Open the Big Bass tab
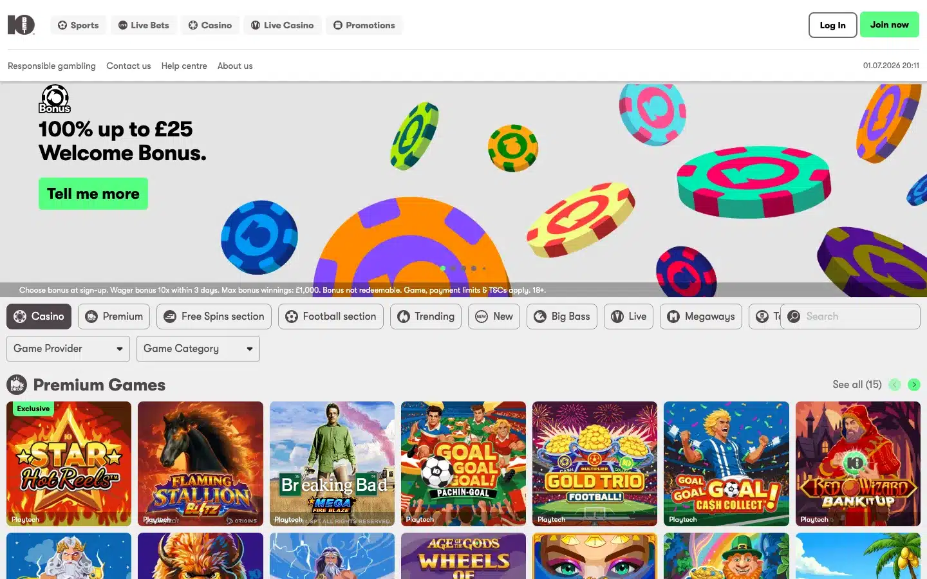The image size is (927, 579). pyautogui.click(x=562, y=317)
